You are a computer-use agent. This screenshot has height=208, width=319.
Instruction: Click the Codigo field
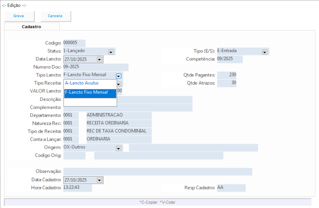tap(74, 43)
